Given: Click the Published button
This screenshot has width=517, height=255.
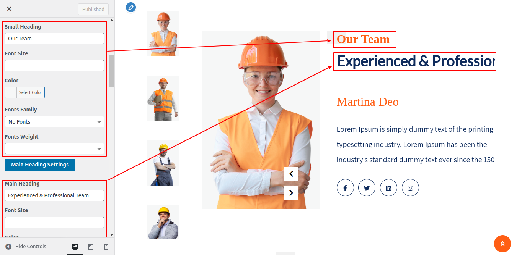Looking at the screenshot, I should point(93,9).
